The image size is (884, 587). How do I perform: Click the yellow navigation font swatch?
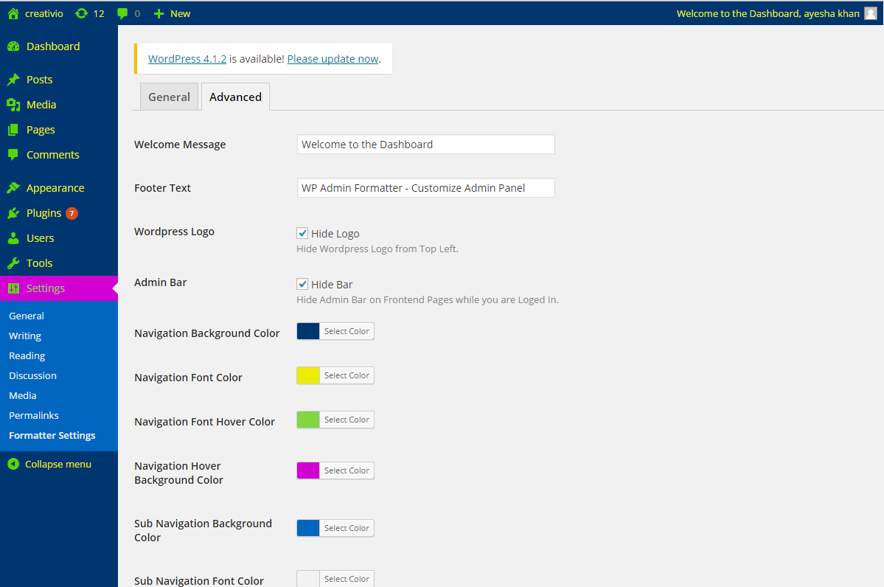click(308, 375)
